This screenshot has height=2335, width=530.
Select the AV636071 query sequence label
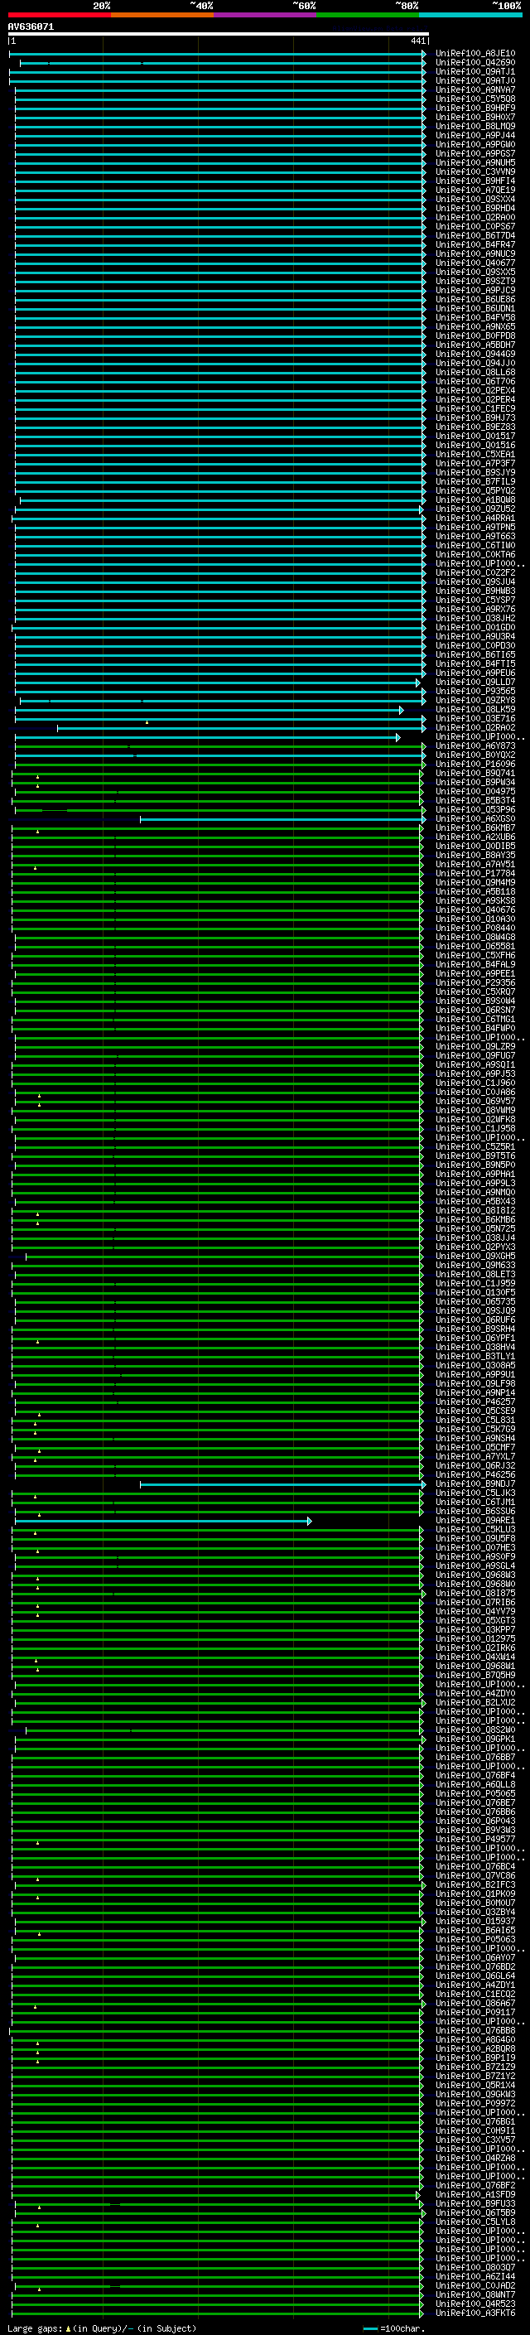[31, 27]
